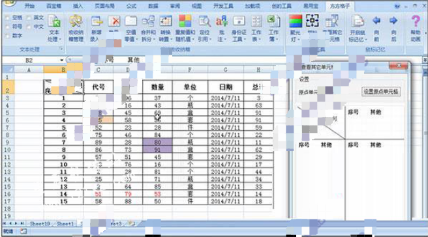This screenshot has width=428, height=237.
Task: Click the red X delete icon in ribbon
Action: point(114,21)
